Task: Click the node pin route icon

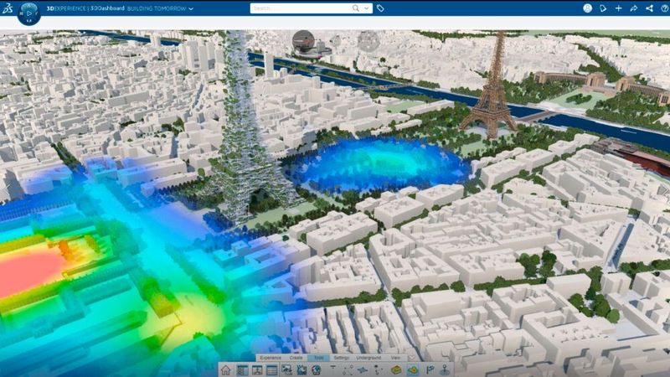Action: coord(378,370)
